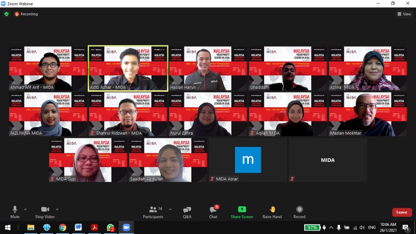Open the View layout menu
The width and height of the screenshot is (416, 234).
(404, 14)
